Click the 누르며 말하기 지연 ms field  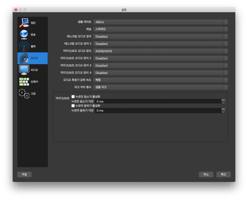pos(158,111)
